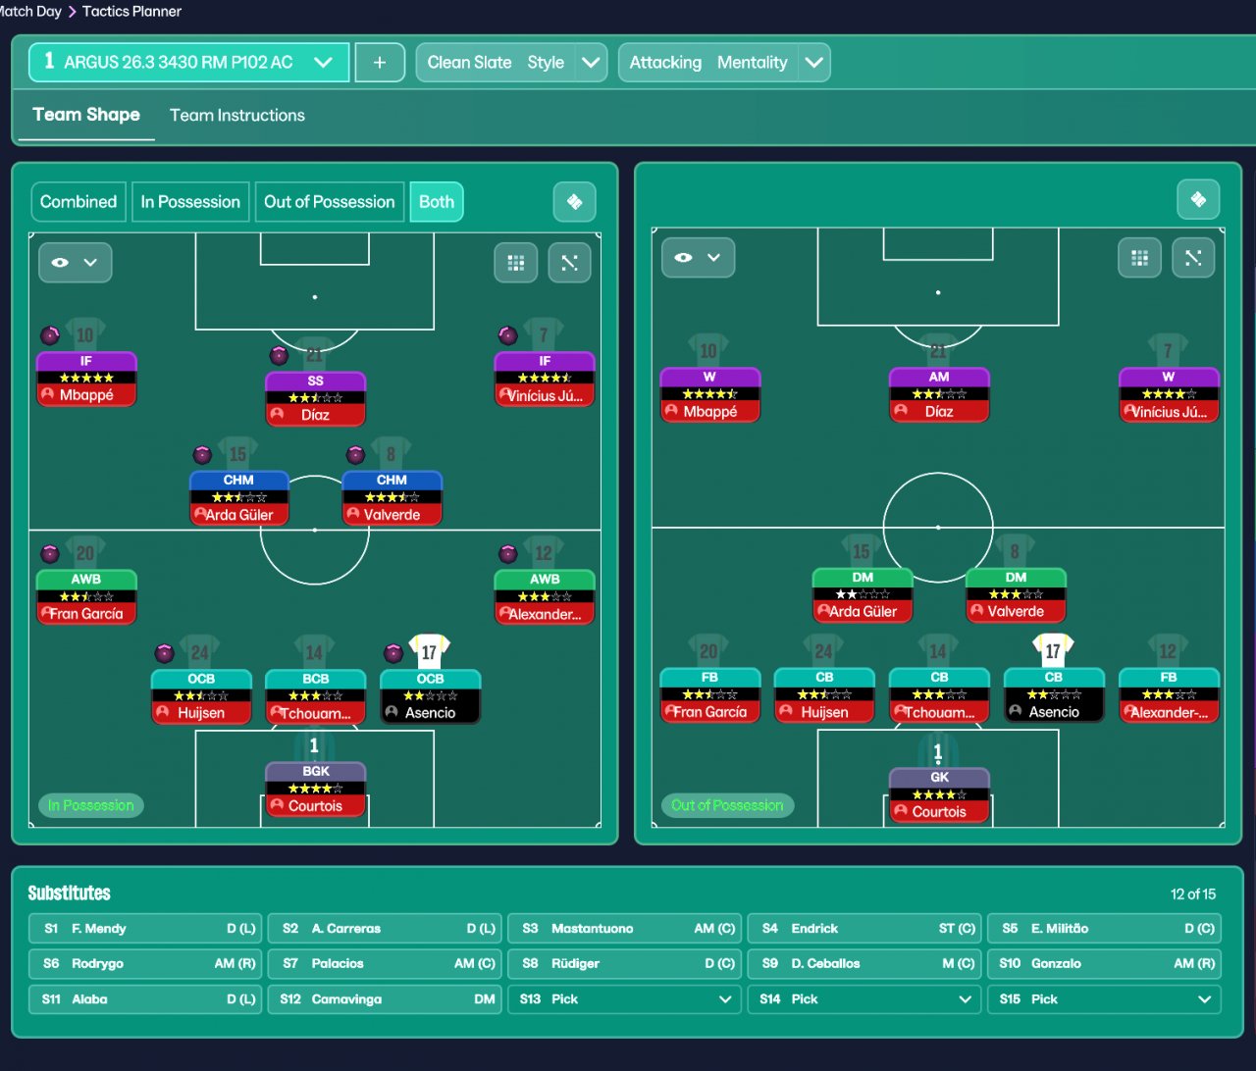1256x1071 pixels.
Task: Select Courtois's GK role card on the Out of Possession pitch
Action: (939, 794)
